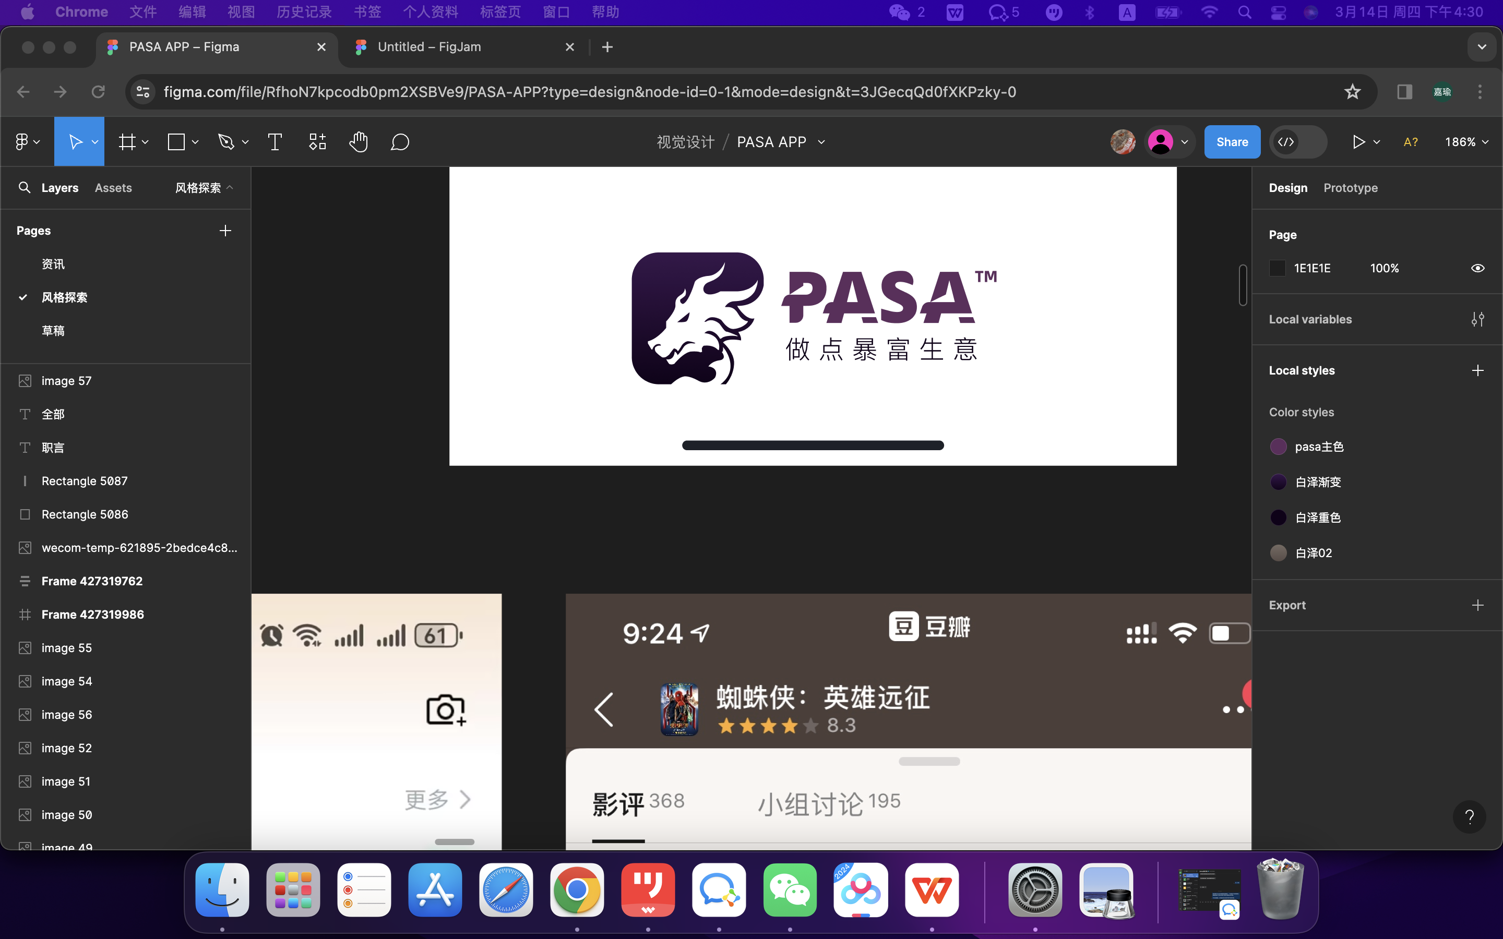1503x939 pixels.
Task: Open a new Chrome tab
Action: pos(607,47)
